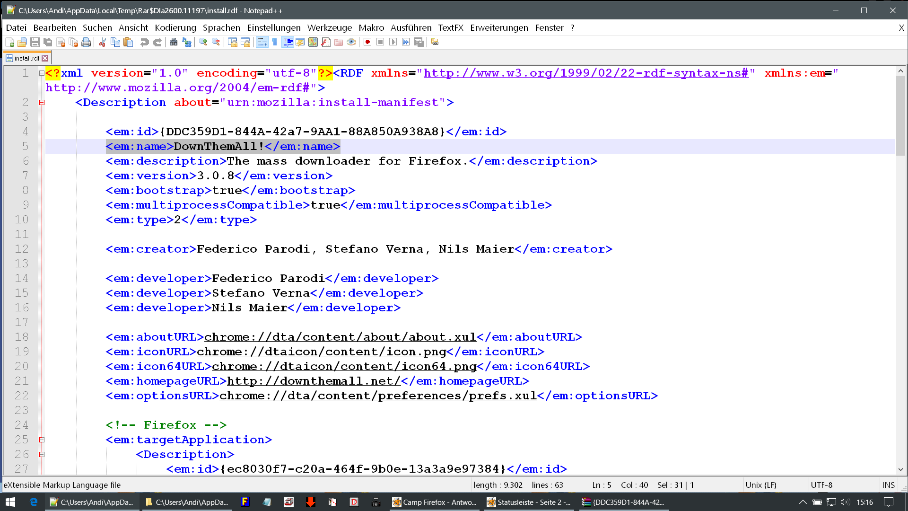Click the Cut scissors icon
This screenshot has width=908, height=511.
tap(102, 42)
